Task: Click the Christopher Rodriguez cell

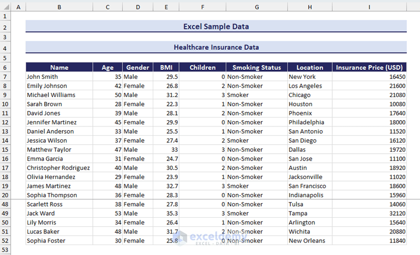Action: click(59, 168)
